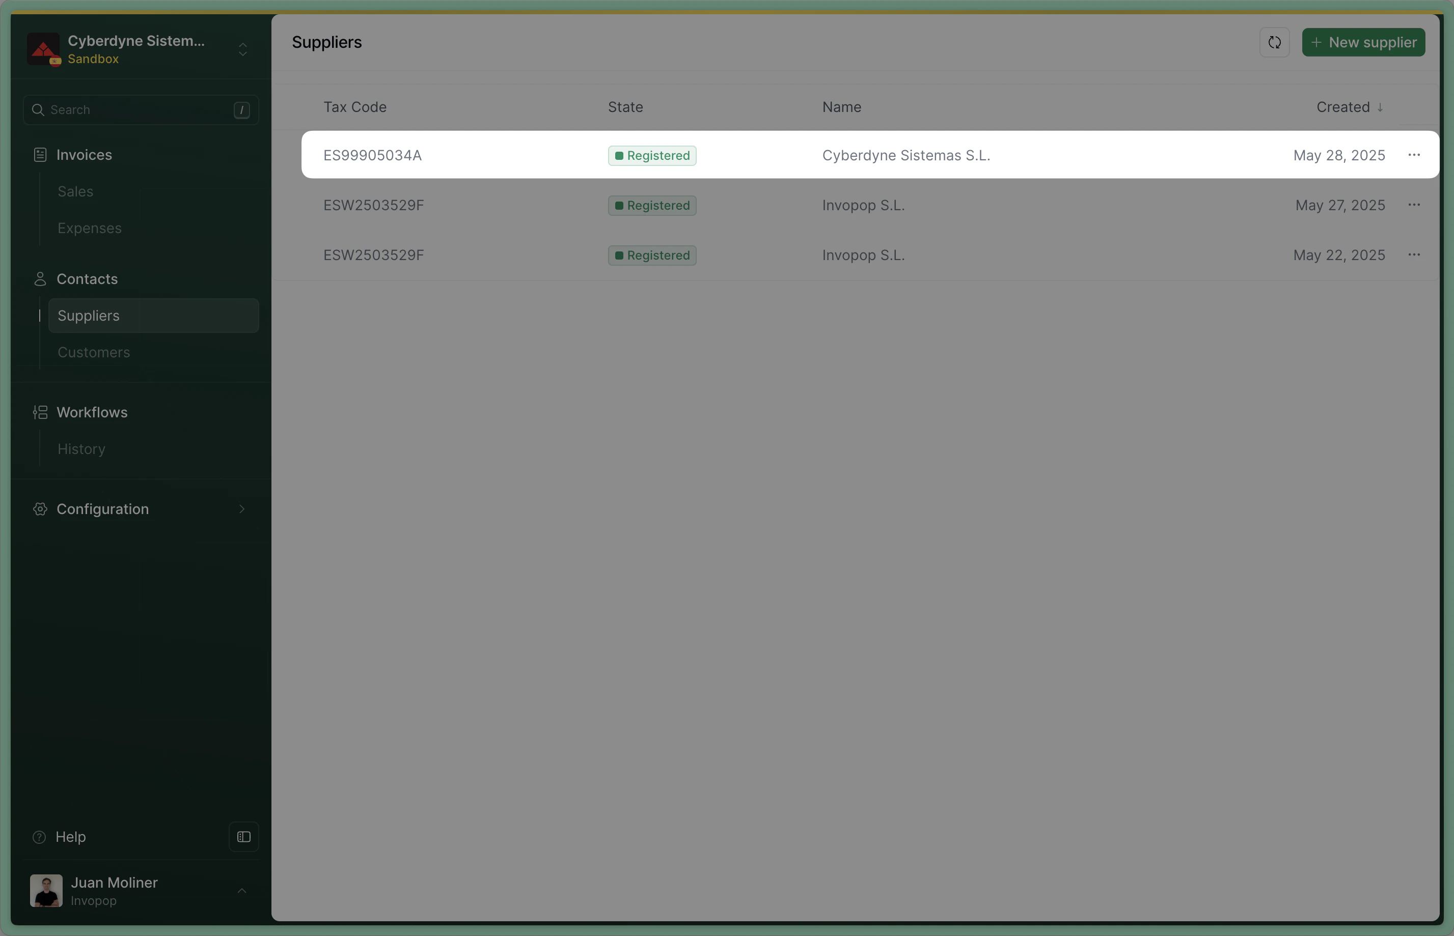Open the Invoices section
Image resolution: width=1454 pixels, height=936 pixels.
(84, 155)
